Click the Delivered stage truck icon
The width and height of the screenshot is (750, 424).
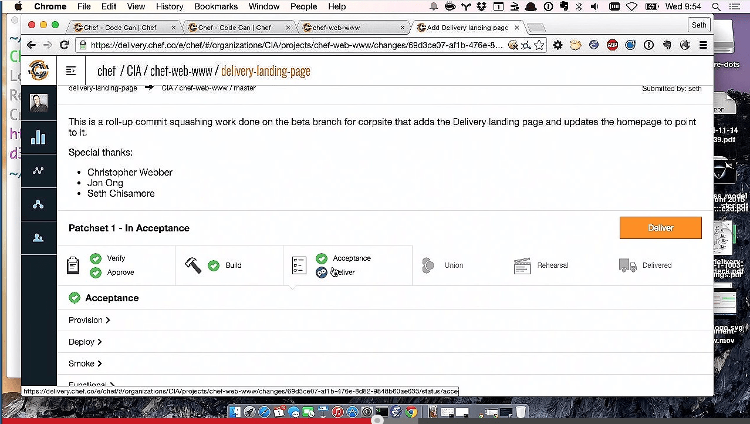627,265
